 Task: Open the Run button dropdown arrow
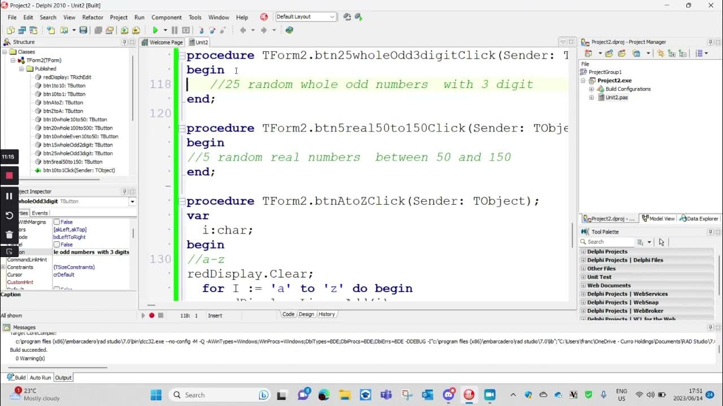coord(165,30)
